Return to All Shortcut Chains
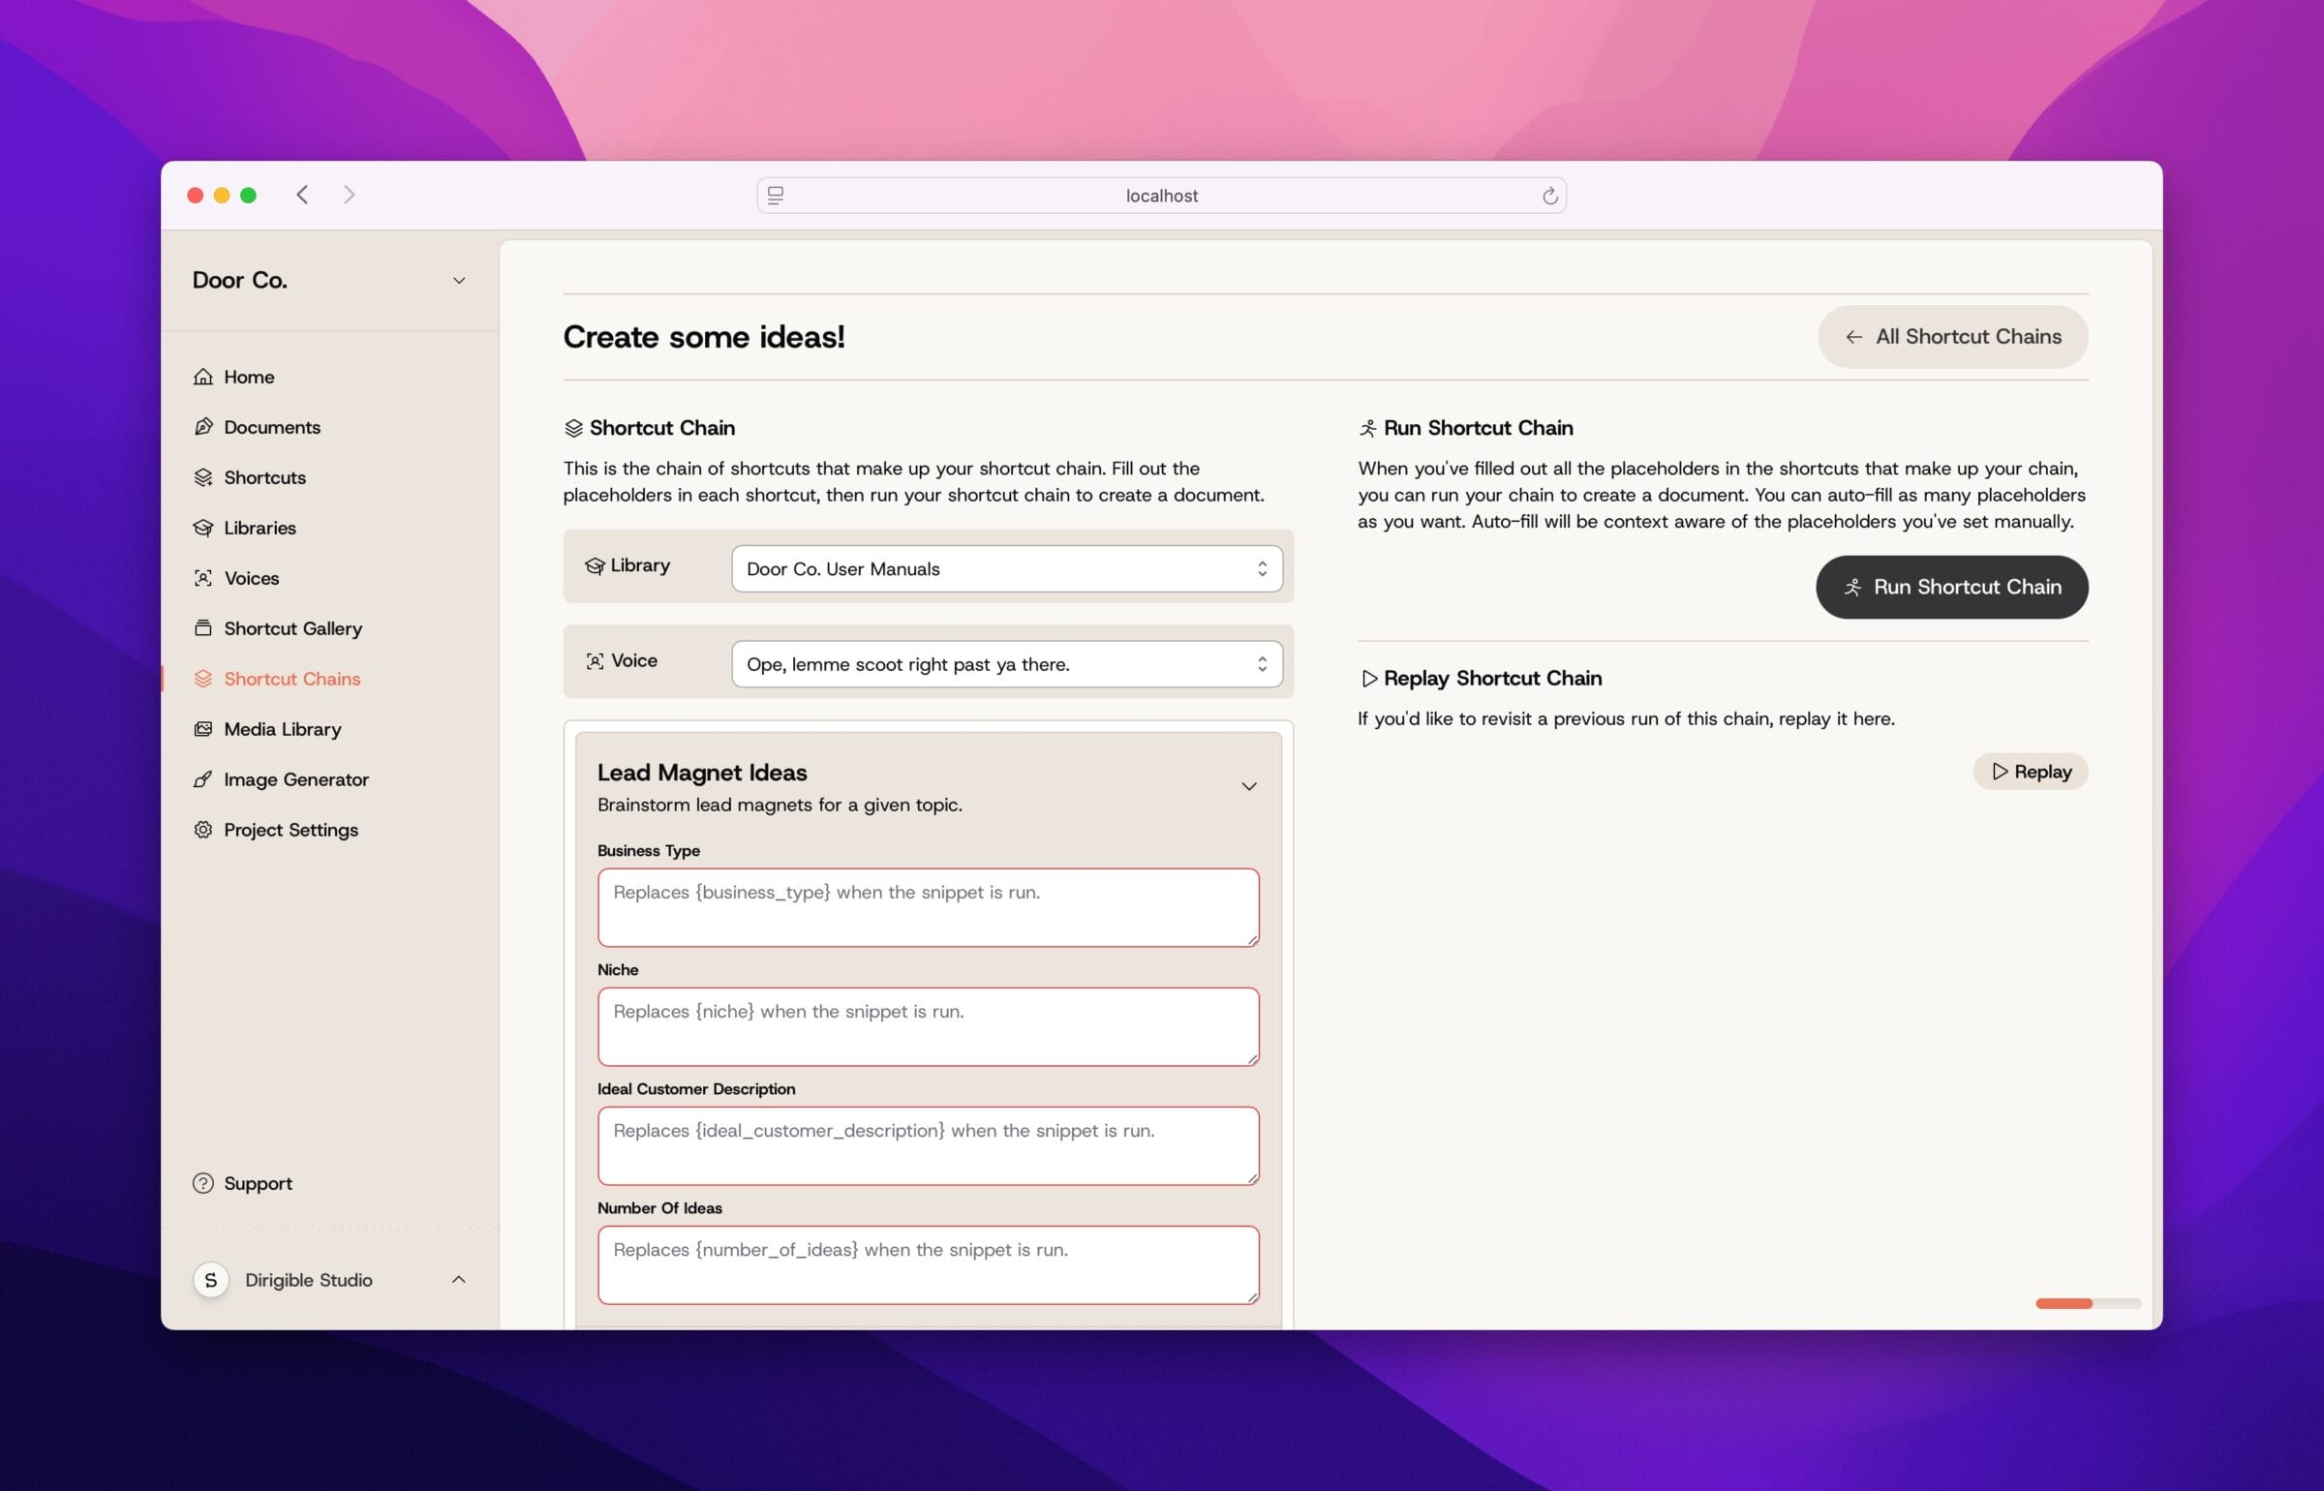 [1952, 337]
